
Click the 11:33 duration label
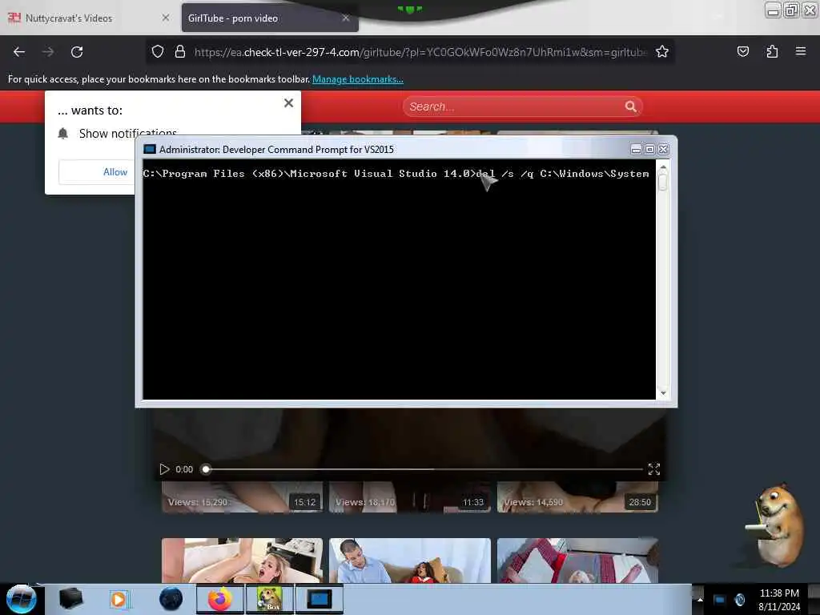coord(472,502)
